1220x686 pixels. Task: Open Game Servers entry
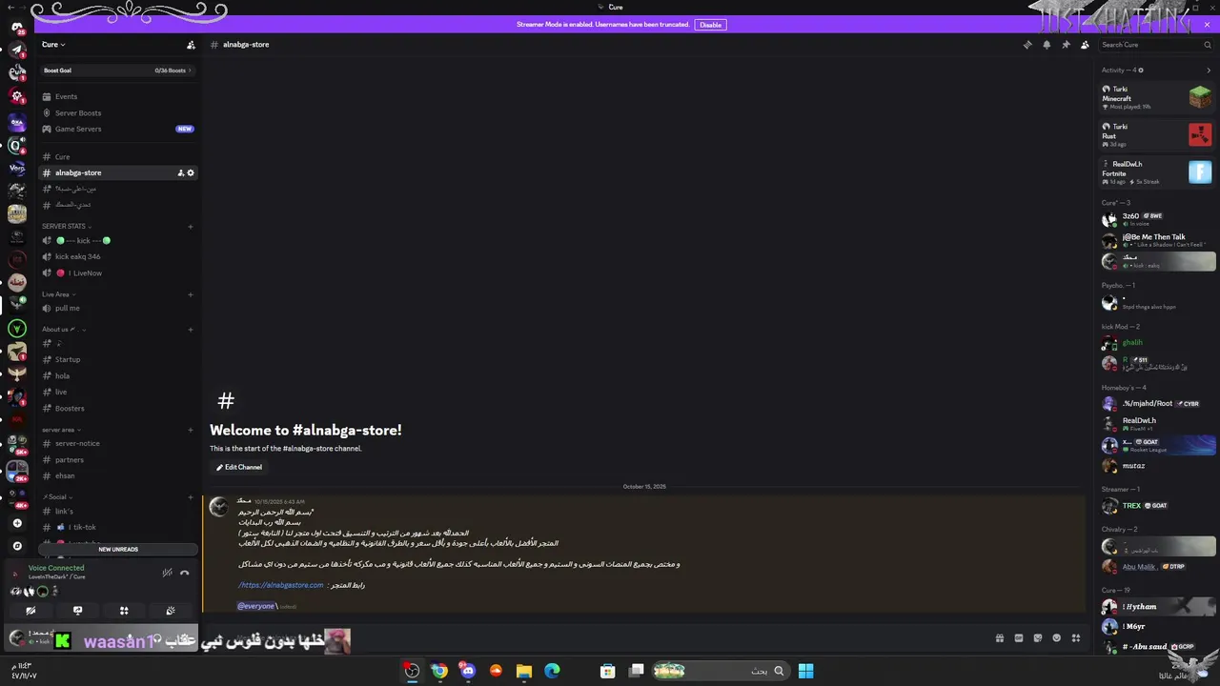(x=77, y=129)
